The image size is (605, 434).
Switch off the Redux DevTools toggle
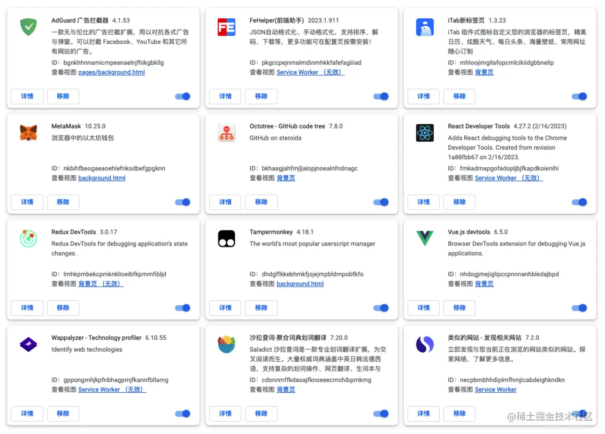[182, 307]
